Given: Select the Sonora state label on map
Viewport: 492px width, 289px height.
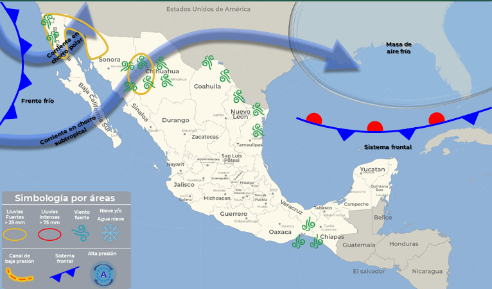Looking at the screenshot, I should tap(110, 60).
